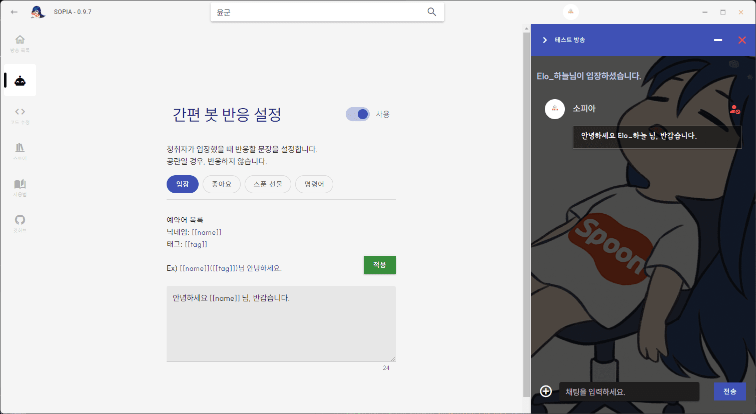Click the block user icon beside 소피아
The height and width of the screenshot is (414, 756).
pyautogui.click(x=734, y=109)
